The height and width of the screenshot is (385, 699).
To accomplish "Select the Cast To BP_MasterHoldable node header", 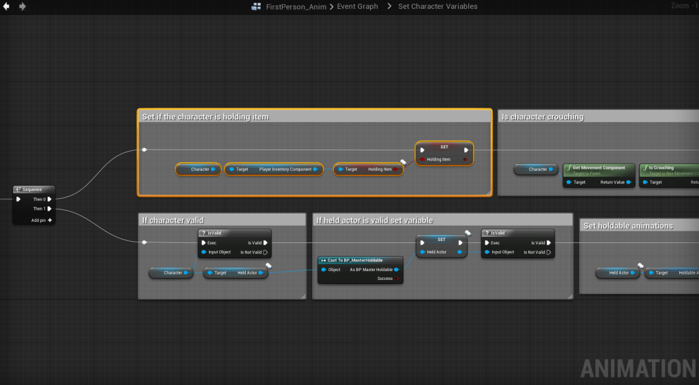I will point(356,260).
